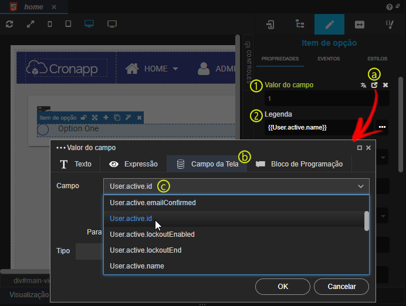406x306 pixels.
Task: Click the Campo list scrollbar thumb
Action: coord(366,220)
